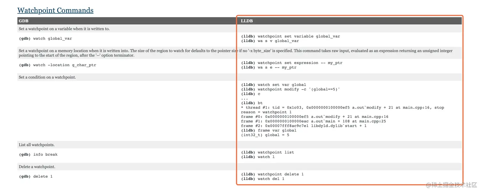483x194 pixels.
Task: Click the GDB column header
Action: coord(24,21)
